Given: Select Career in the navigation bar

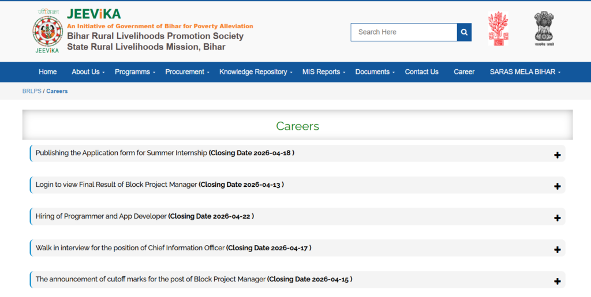Looking at the screenshot, I should 464,72.
